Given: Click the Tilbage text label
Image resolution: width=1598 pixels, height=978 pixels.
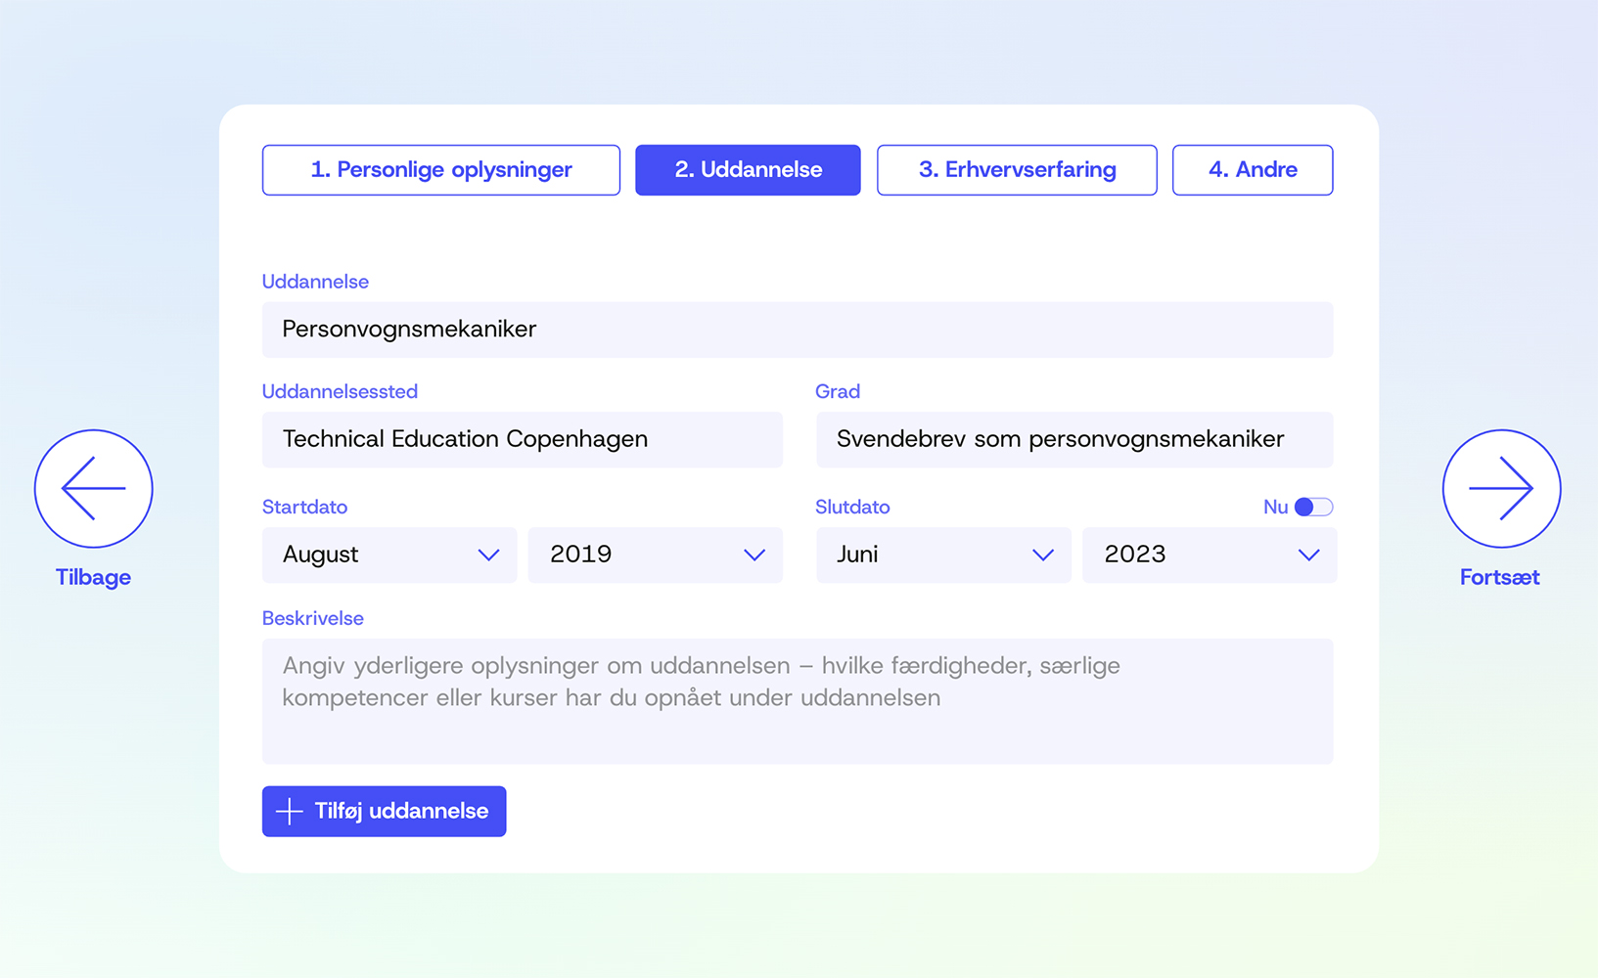Looking at the screenshot, I should (93, 577).
